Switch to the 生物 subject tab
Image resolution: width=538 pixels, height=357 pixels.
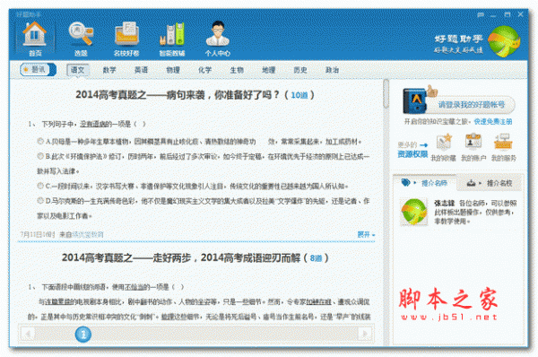tap(237, 70)
